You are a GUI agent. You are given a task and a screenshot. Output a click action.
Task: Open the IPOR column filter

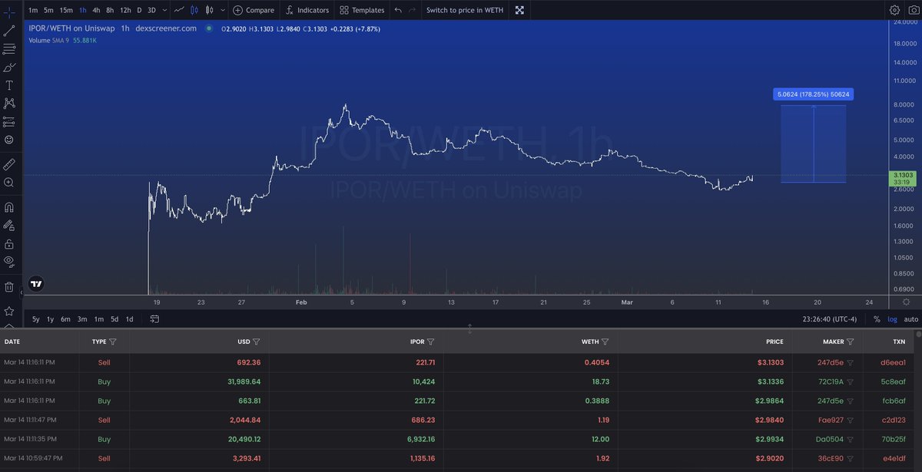click(430, 342)
